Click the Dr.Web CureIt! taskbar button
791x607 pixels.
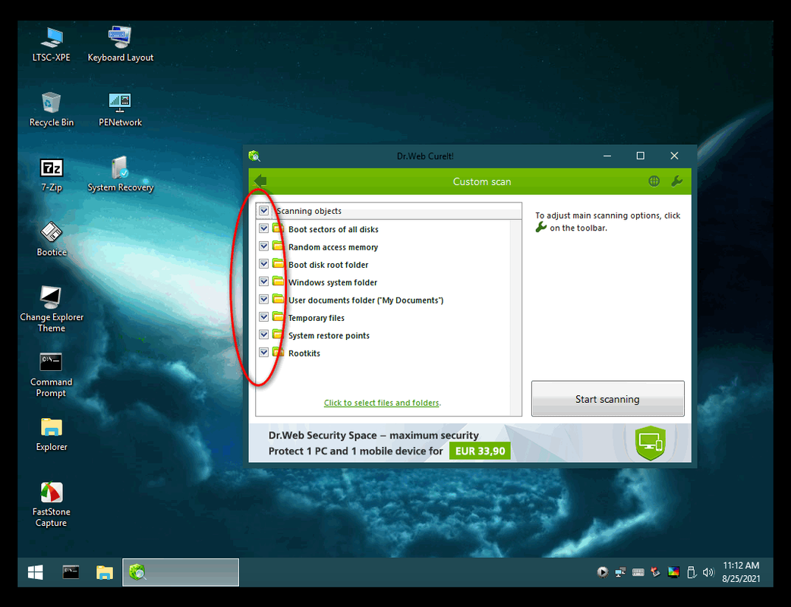coord(181,572)
